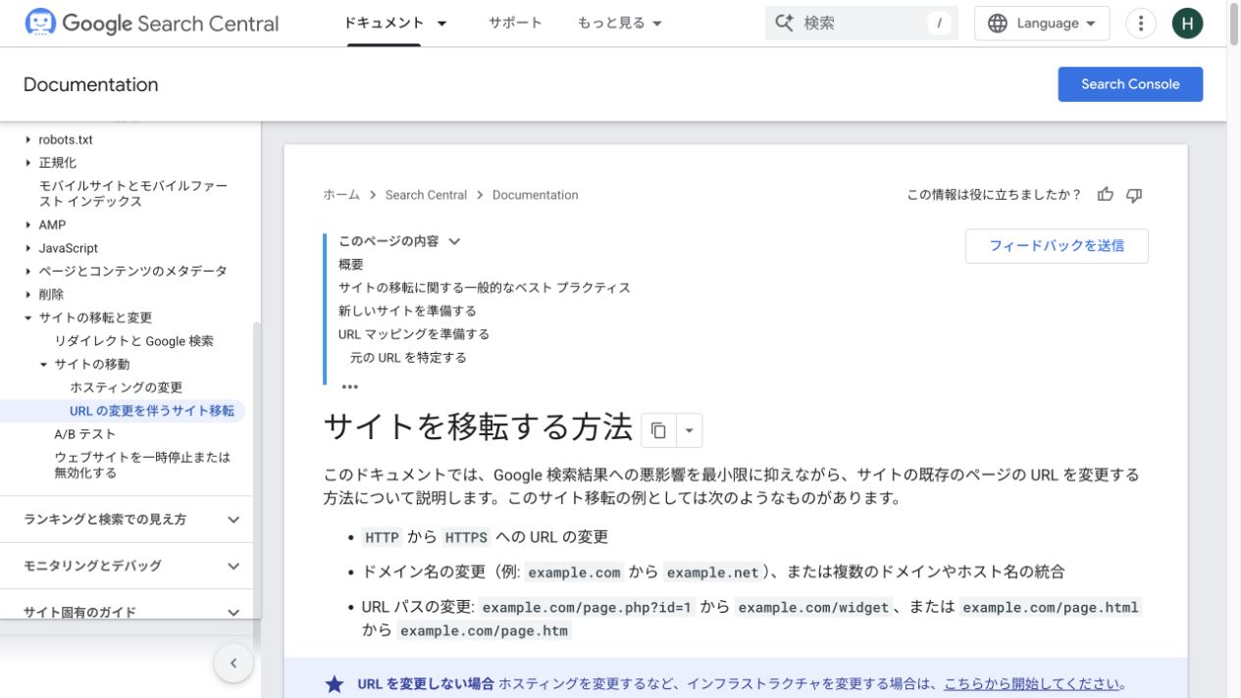
Task: Jump to URL マッピングを準備する section
Action: 414,334
